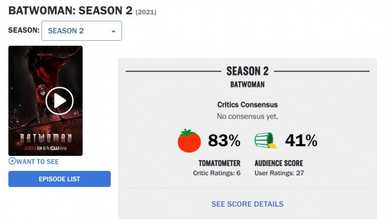Click the 41% audience score

tap(301, 140)
